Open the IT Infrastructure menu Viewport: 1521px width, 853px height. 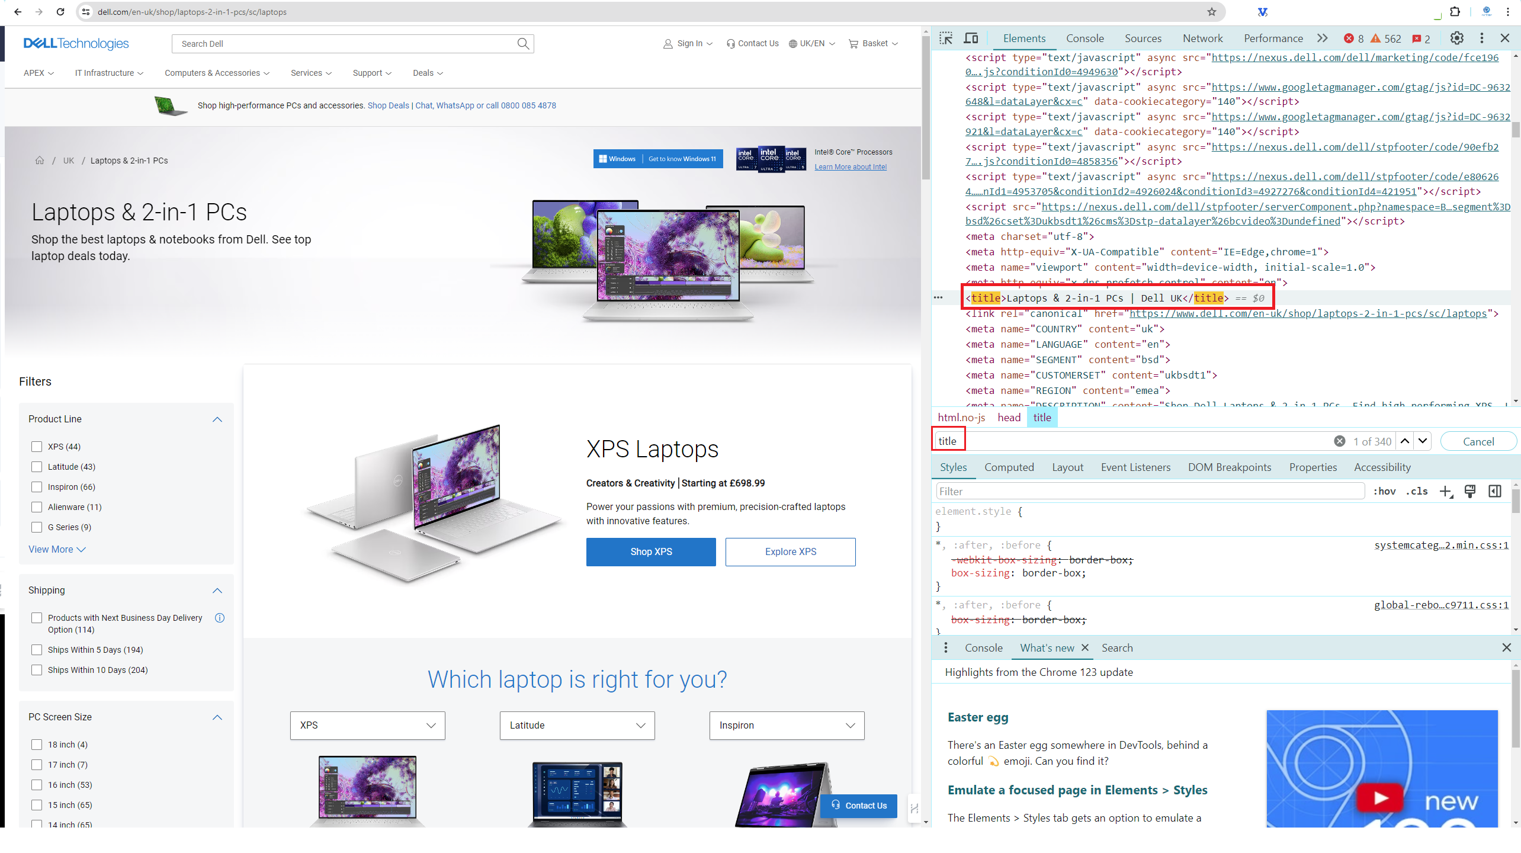[109, 73]
